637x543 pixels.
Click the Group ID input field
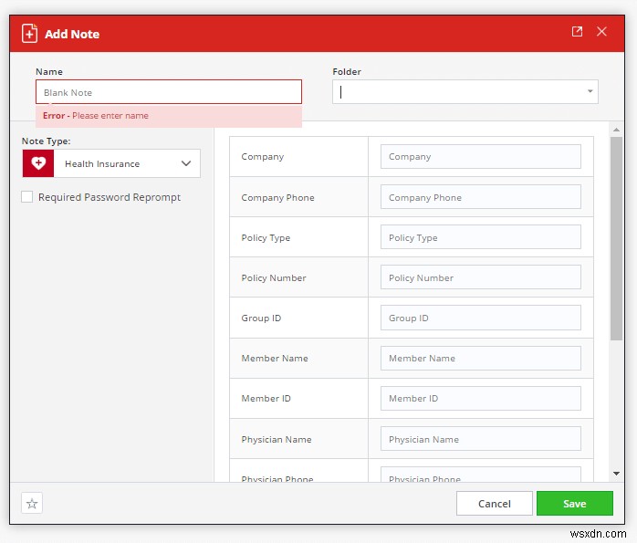pyautogui.click(x=481, y=318)
